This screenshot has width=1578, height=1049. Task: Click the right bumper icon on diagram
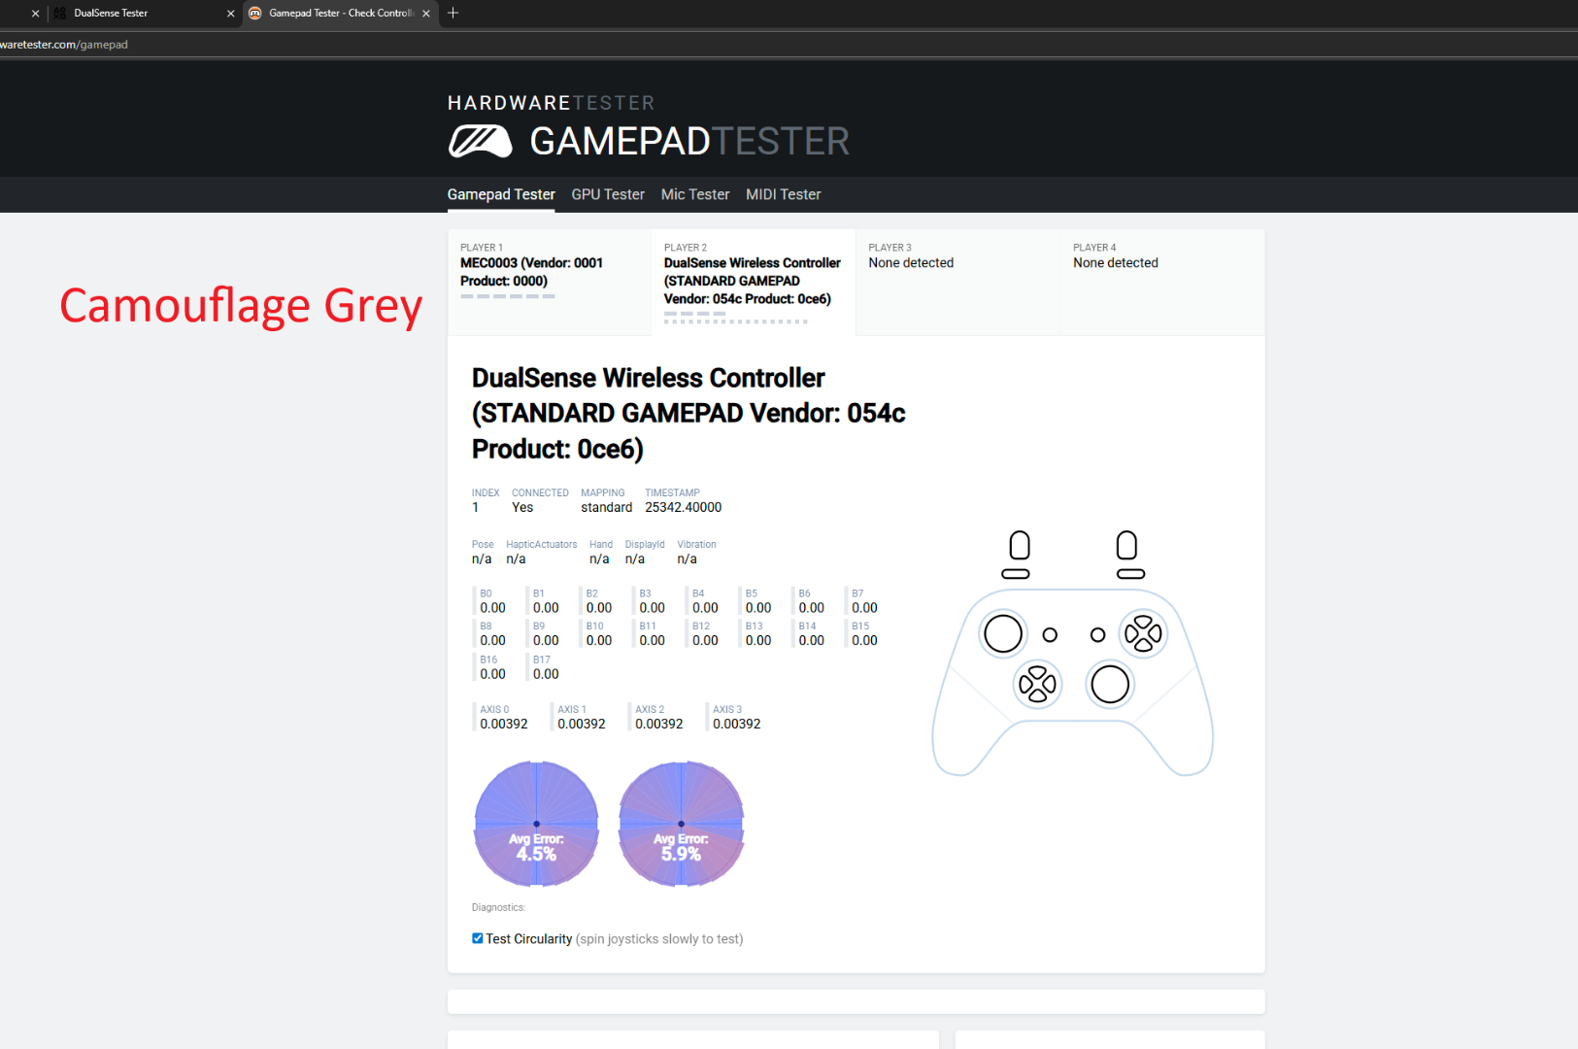pos(1130,574)
